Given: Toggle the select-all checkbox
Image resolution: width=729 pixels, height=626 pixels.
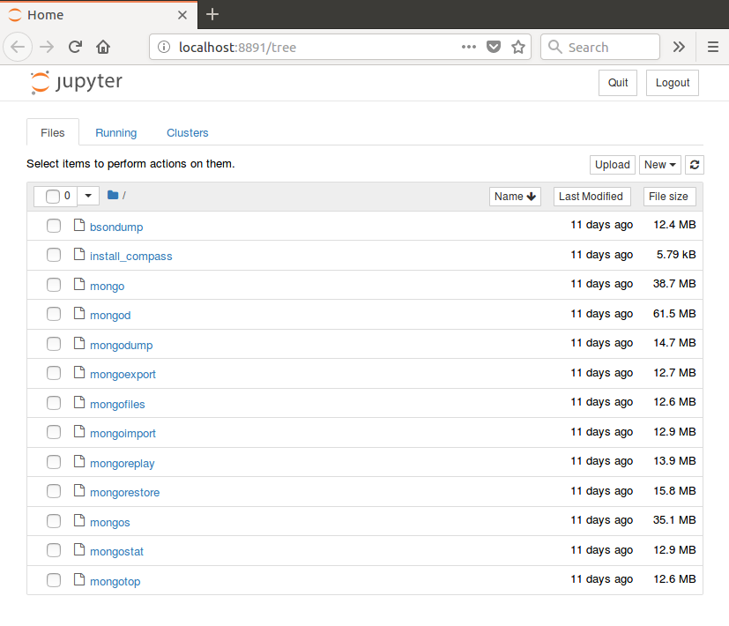Looking at the screenshot, I should point(53,197).
